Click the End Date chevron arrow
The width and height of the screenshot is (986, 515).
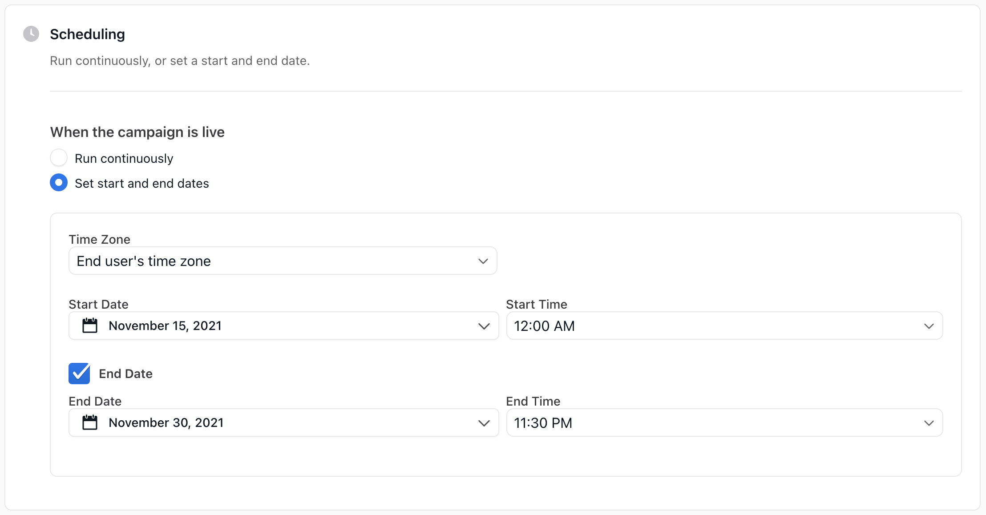484,423
